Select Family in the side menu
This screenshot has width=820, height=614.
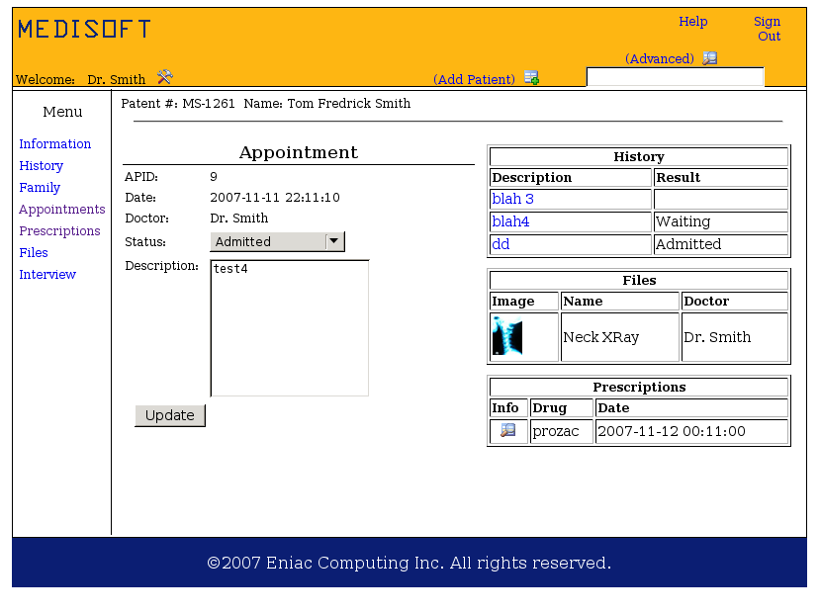(40, 188)
